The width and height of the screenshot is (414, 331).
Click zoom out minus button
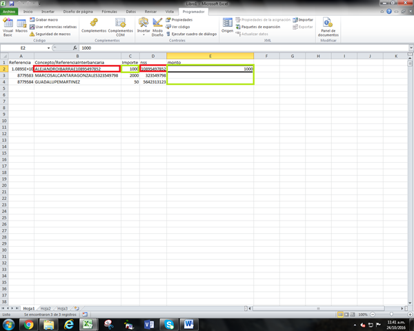(373, 314)
